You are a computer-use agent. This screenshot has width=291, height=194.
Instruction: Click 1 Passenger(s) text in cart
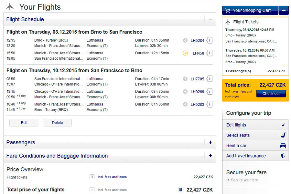click(x=238, y=71)
